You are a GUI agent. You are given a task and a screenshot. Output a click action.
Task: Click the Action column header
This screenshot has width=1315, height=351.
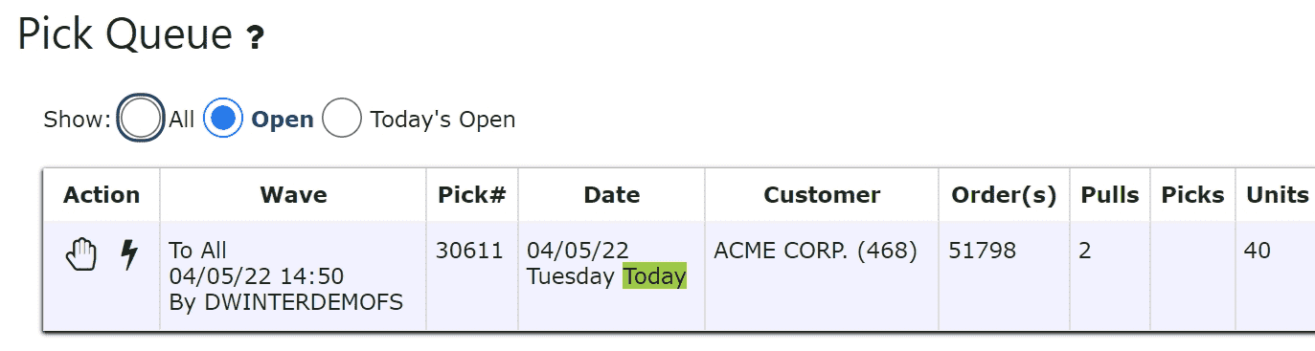(x=102, y=195)
